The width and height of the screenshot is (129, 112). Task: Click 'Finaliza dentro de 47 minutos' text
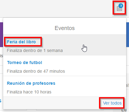tap(36, 71)
